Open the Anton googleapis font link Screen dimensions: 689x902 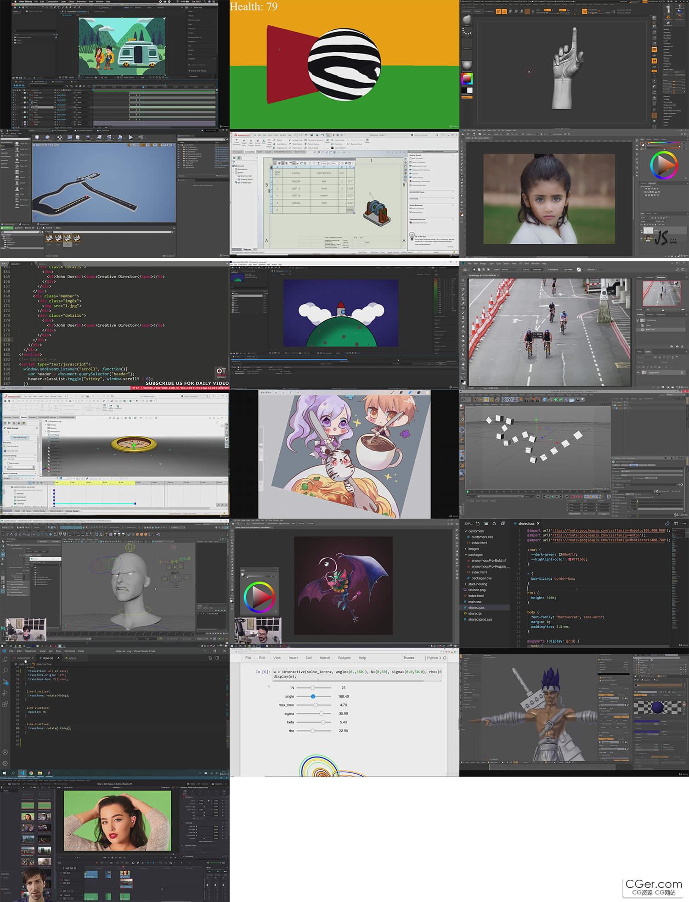pyautogui.click(x=595, y=535)
